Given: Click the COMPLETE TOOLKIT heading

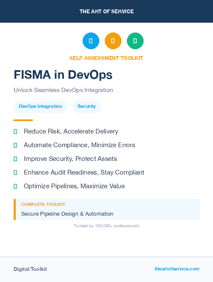Looking at the screenshot, I should tap(43, 204).
